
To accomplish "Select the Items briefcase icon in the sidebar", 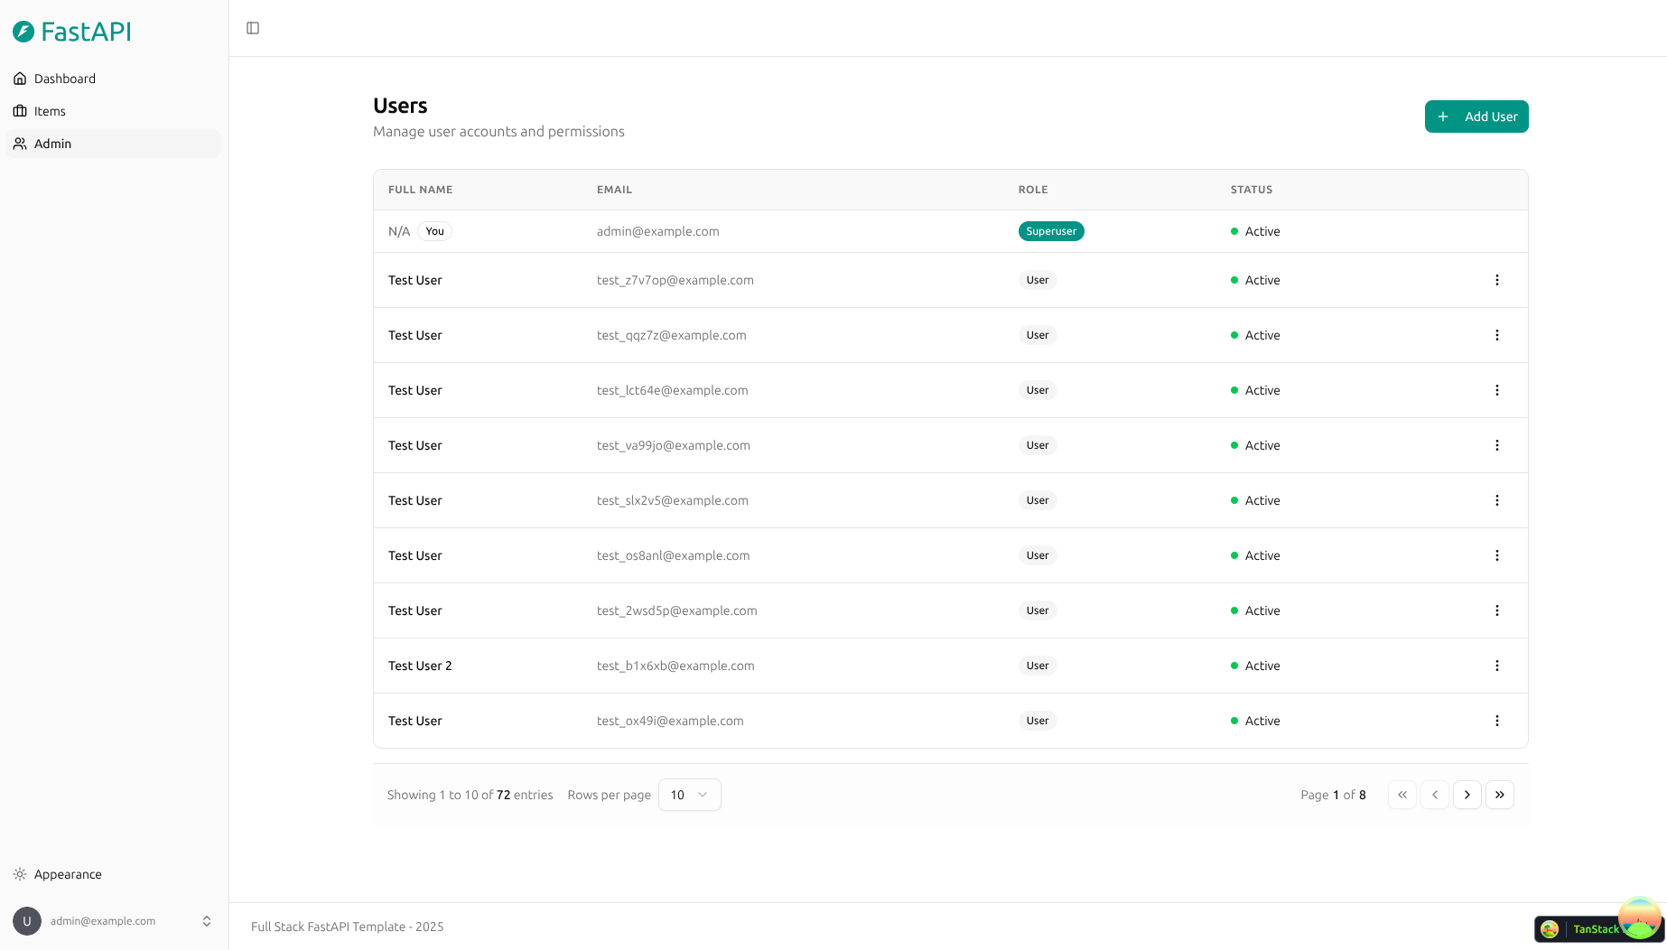I will click(x=20, y=111).
